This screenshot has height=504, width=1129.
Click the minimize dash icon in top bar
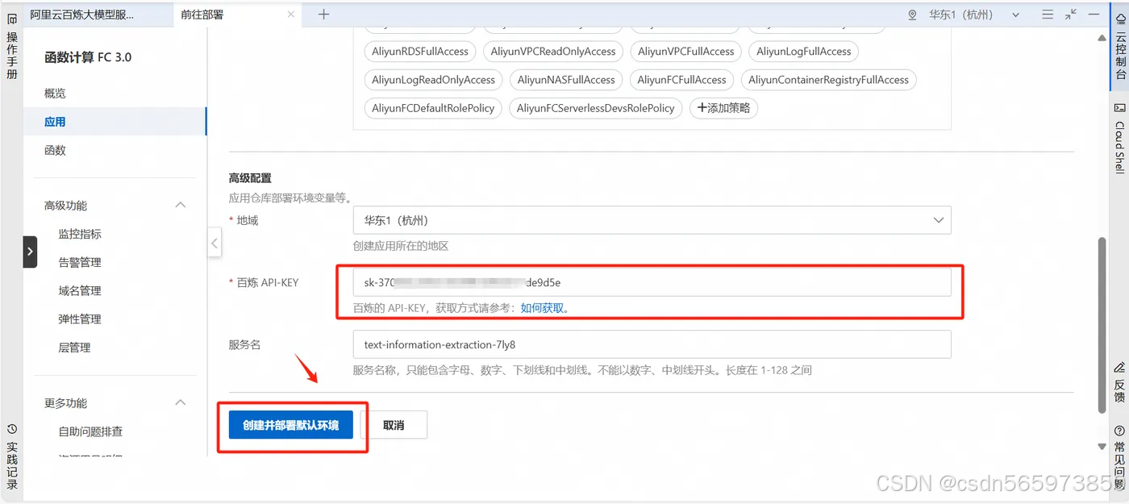point(1094,15)
